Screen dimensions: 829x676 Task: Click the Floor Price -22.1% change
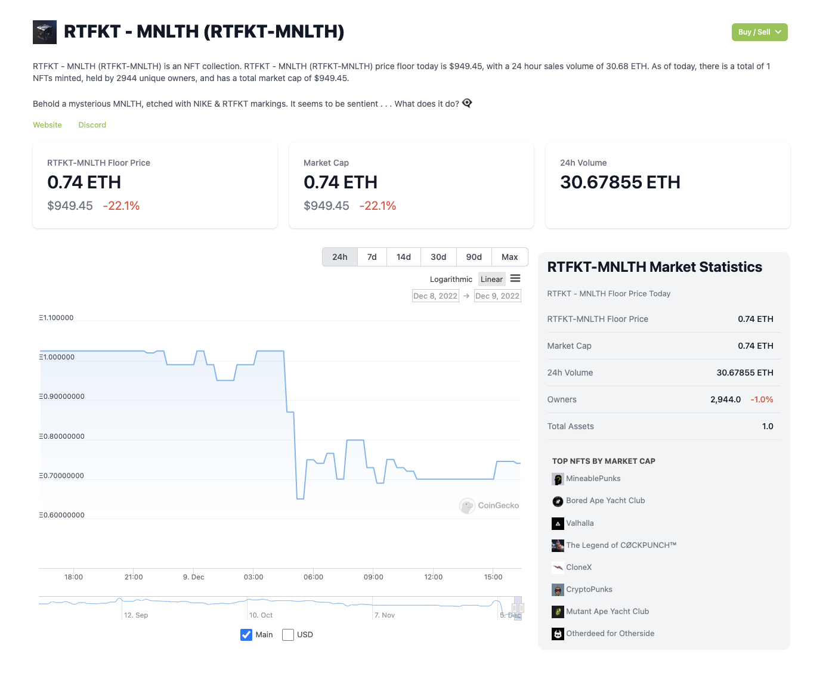coord(121,206)
